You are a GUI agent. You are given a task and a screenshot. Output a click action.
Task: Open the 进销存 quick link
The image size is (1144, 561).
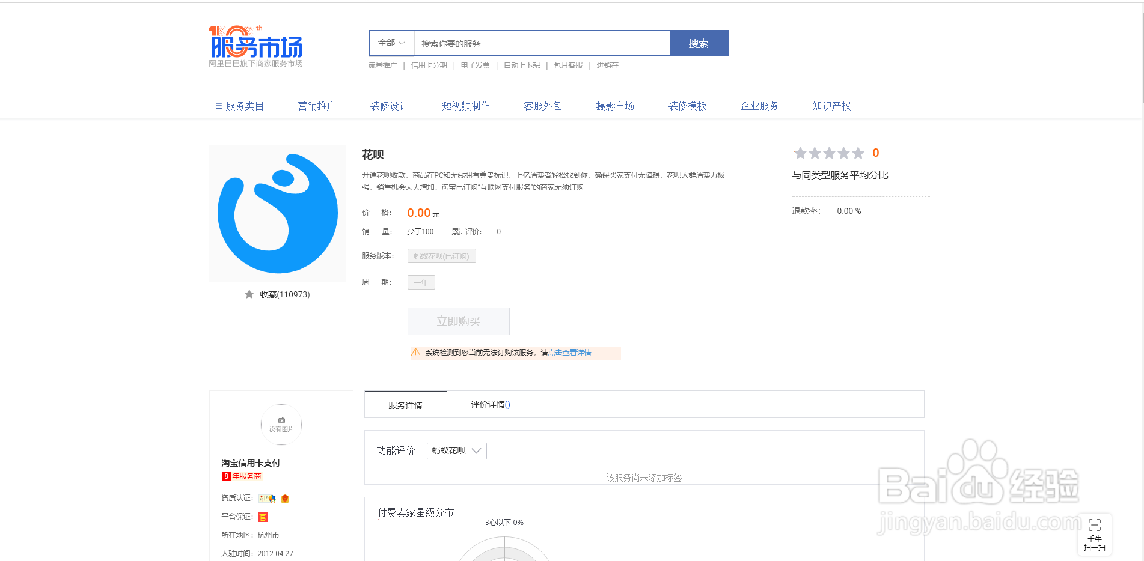point(607,65)
